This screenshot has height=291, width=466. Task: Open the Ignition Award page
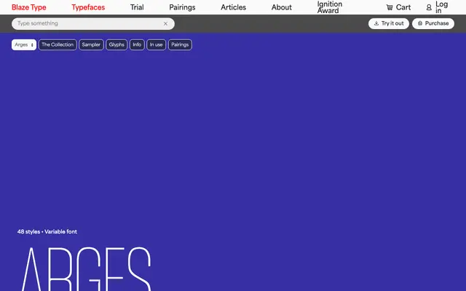coord(330,7)
